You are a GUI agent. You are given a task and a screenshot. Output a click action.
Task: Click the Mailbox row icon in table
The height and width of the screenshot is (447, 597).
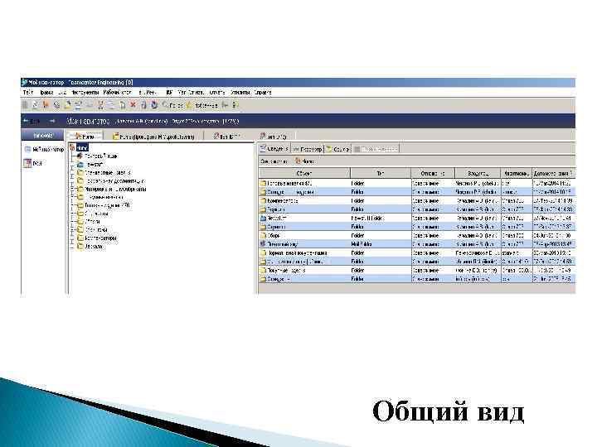[263, 243]
